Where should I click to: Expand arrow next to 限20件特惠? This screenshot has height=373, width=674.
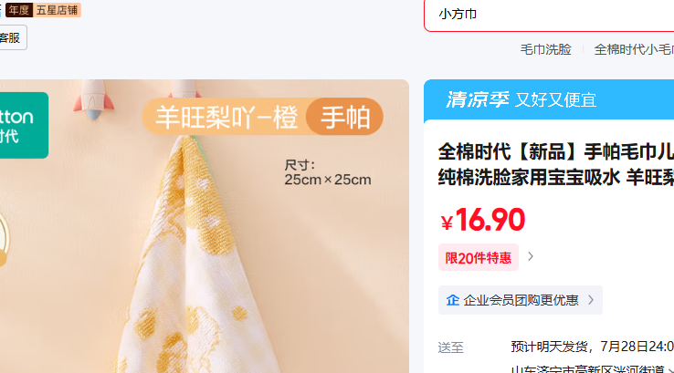pyautogui.click(x=531, y=256)
